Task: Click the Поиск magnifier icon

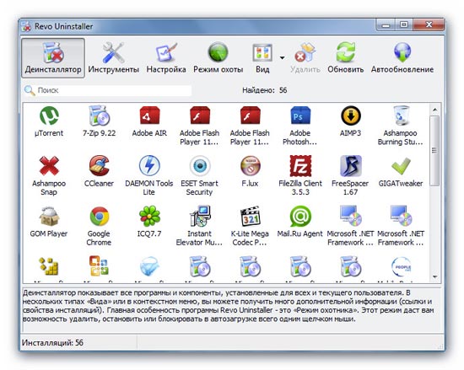Action: coord(30,90)
